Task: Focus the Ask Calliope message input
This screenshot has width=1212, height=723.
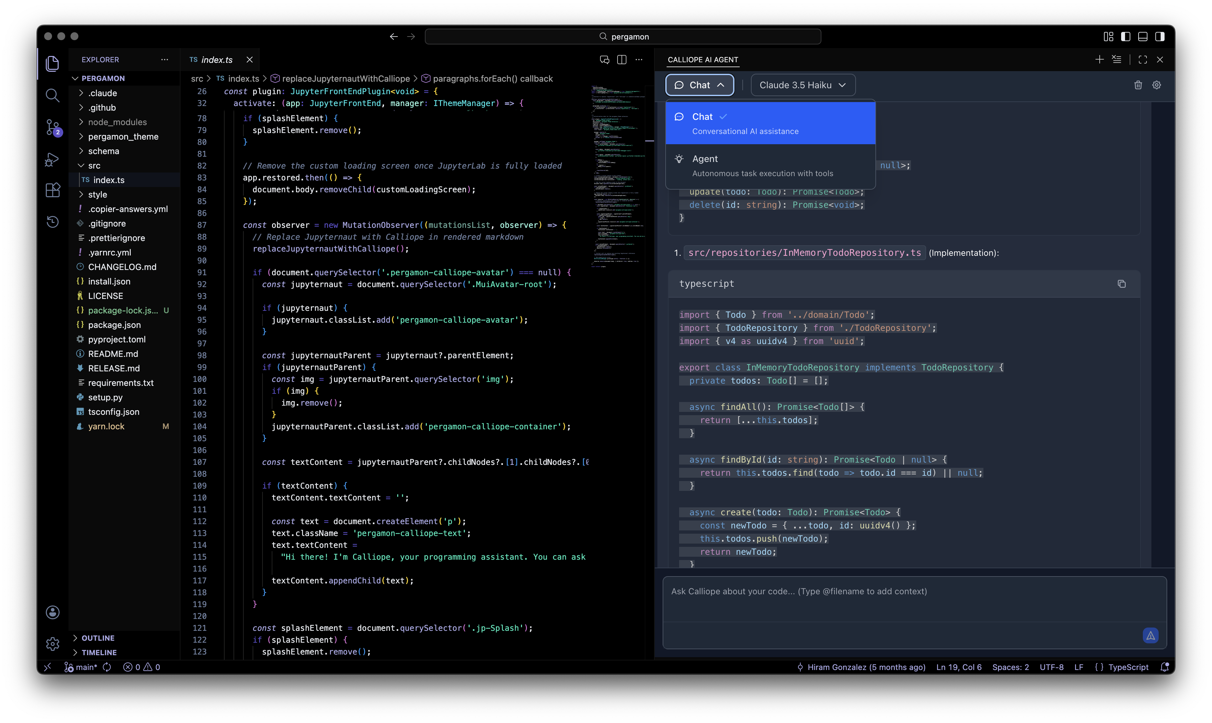Action: pos(914,599)
